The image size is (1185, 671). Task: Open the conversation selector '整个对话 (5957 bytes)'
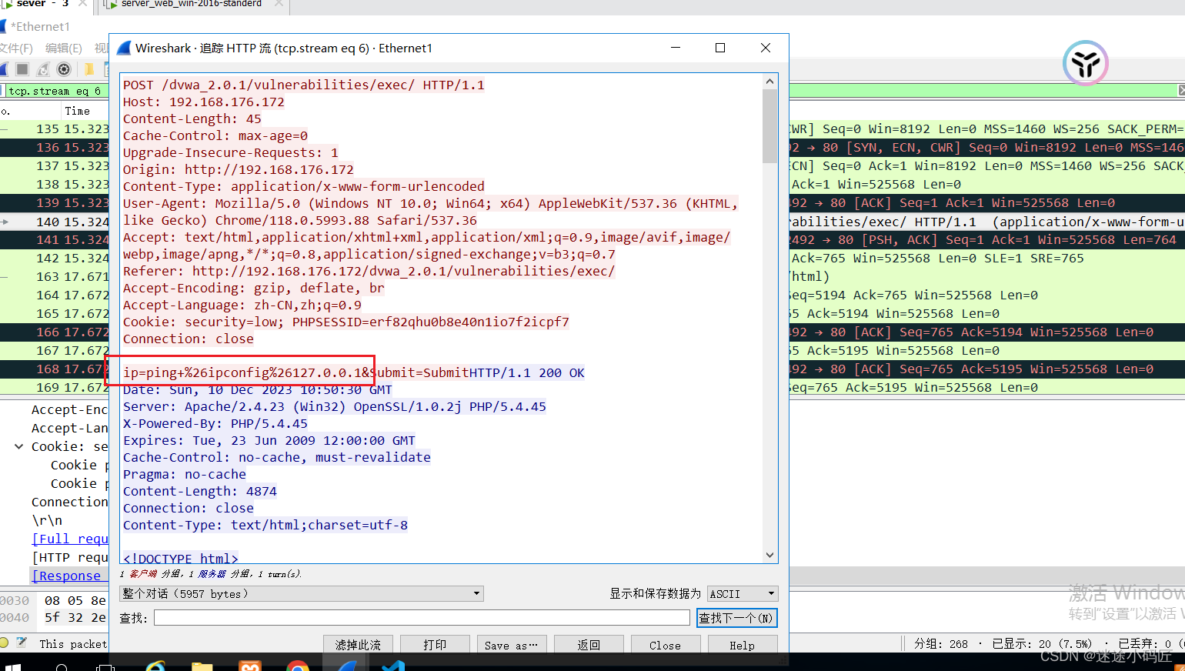[x=302, y=593]
